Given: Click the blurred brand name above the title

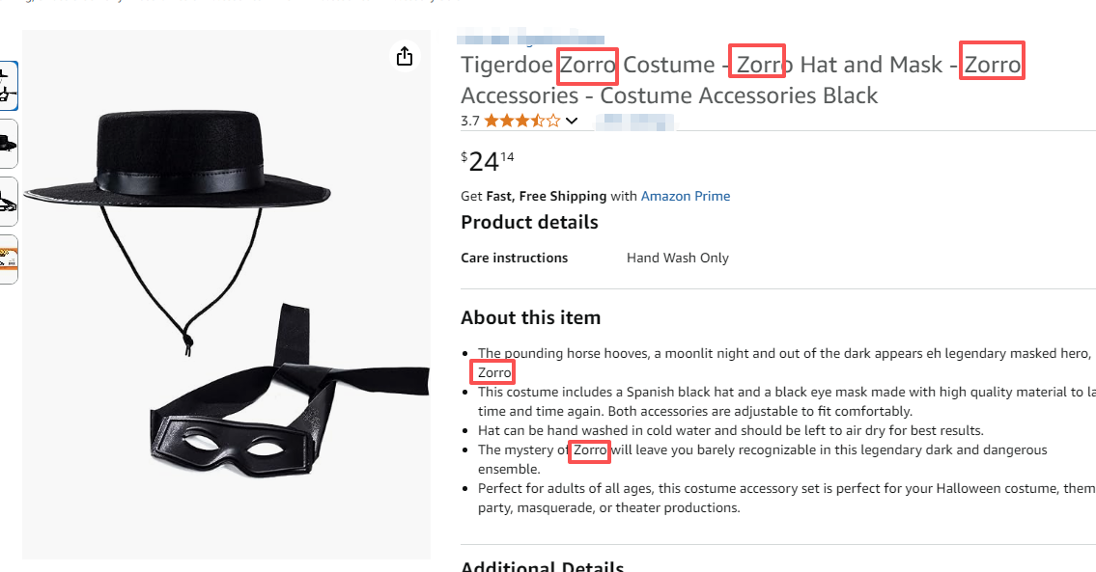Looking at the screenshot, I should pos(533,38).
